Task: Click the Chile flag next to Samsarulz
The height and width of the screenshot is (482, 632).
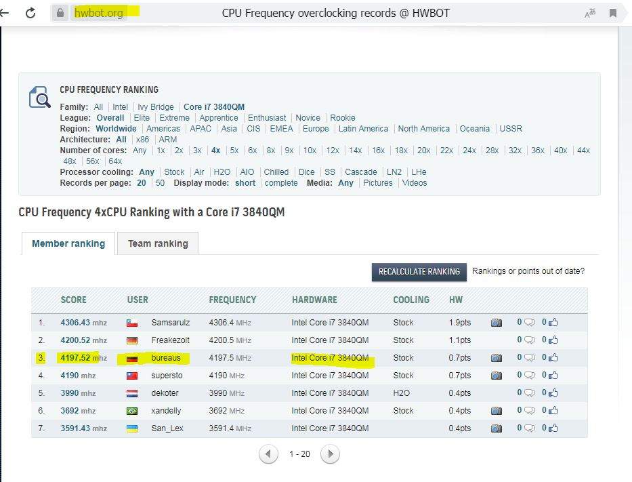Action: point(132,323)
